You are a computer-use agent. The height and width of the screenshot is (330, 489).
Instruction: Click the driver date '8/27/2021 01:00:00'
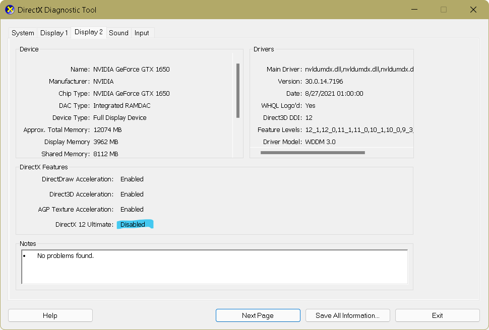tap(334, 94)
